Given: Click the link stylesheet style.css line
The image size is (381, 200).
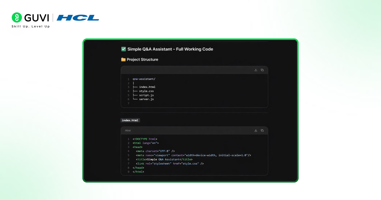Looking at the screenshot, I should [x=170, y=163].
